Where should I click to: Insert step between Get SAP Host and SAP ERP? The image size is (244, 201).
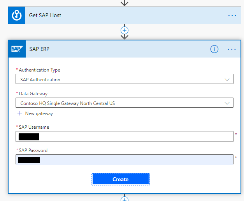coord(125,30)
